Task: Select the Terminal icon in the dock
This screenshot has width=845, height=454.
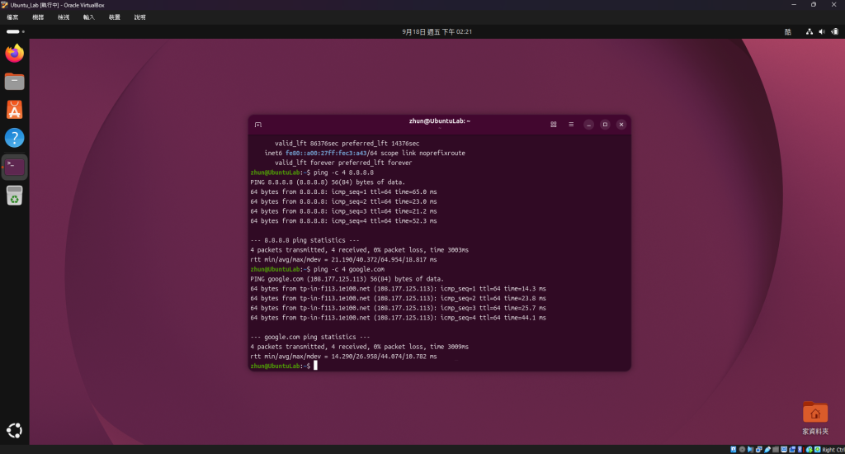Action: click(x=15, y=167)
